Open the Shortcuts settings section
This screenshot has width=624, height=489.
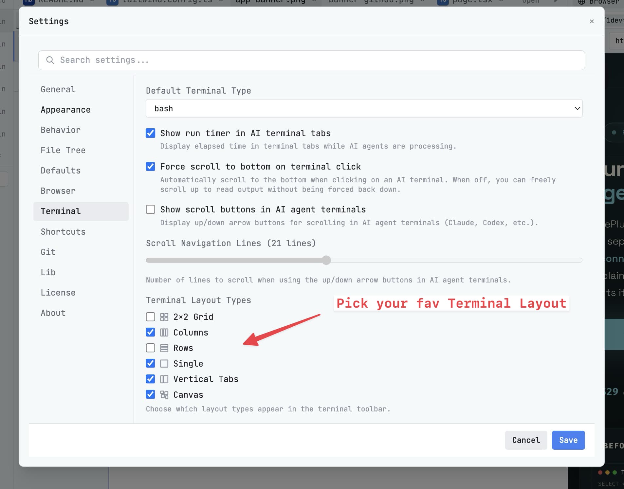(63, 232)
